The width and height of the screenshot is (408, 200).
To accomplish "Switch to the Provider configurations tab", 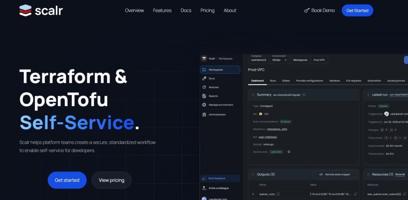I will [309, 81].
